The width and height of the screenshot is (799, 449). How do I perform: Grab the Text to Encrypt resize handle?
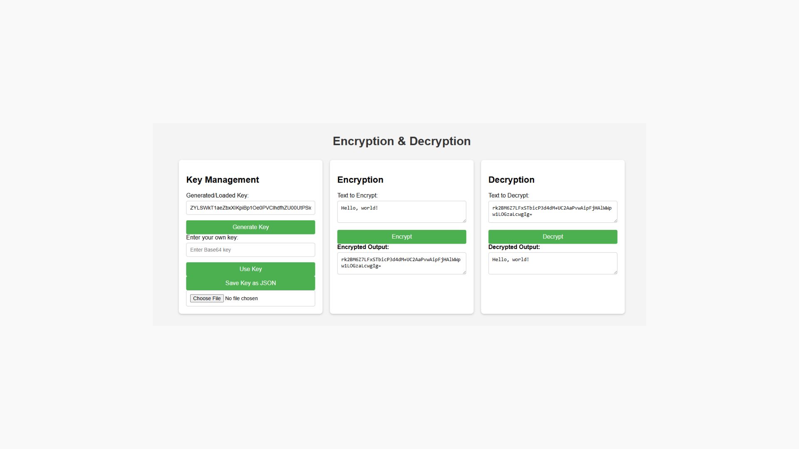(464, 220)
